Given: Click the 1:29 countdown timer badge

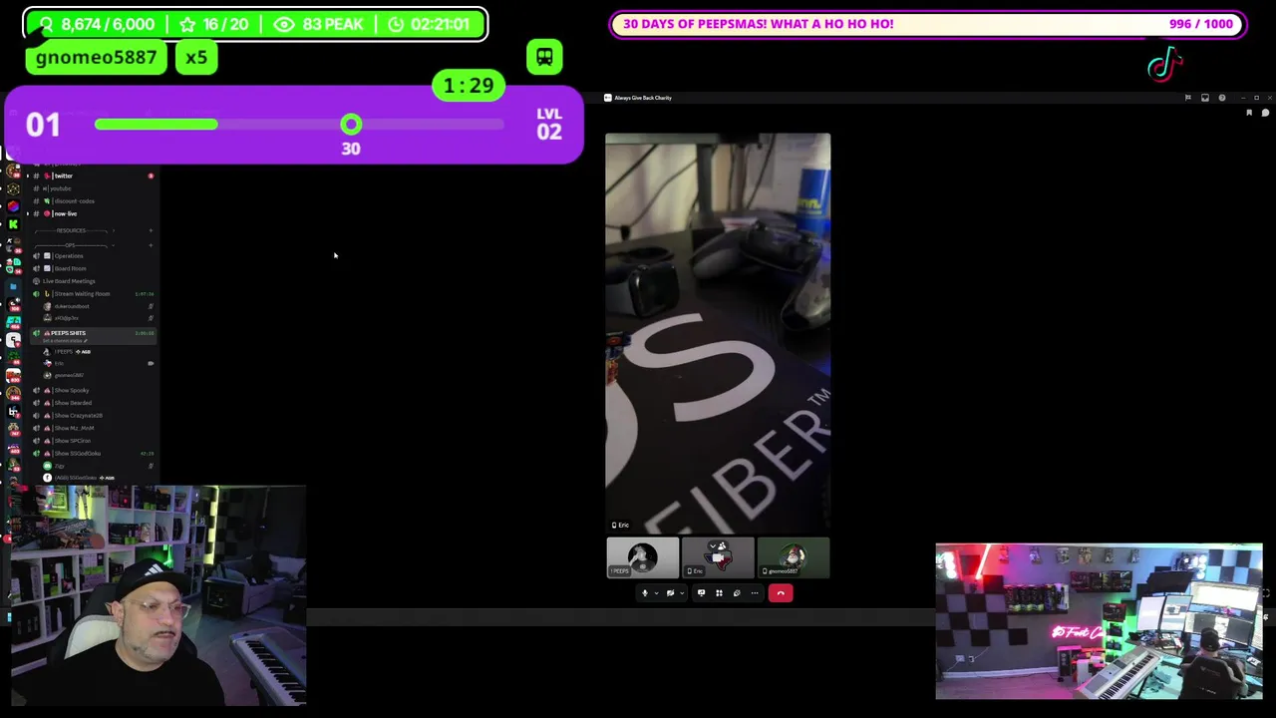Looking at the screenshot, I should pos(469,86).
